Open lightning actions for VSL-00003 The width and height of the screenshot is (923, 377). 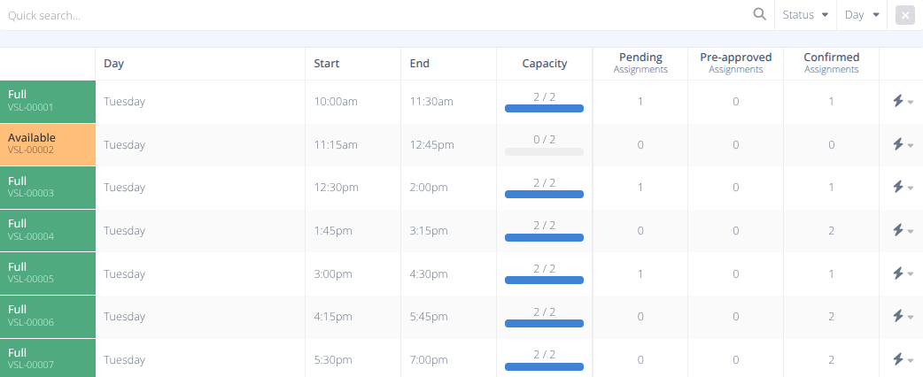point(903,187)
